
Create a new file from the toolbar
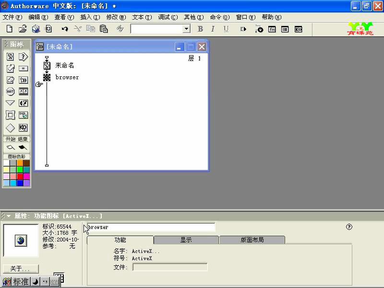9,29
